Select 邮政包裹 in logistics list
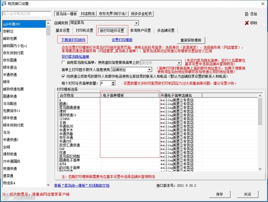 (x=24, y=38)
